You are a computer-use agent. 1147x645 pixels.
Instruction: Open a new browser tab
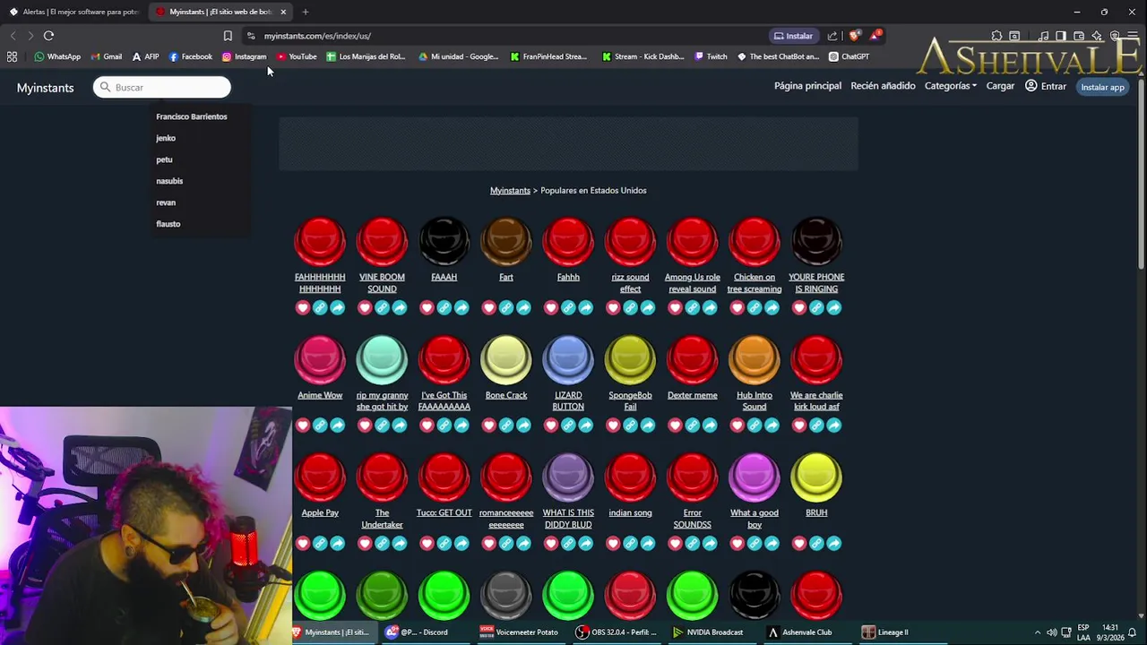click(x=305, y=12)
